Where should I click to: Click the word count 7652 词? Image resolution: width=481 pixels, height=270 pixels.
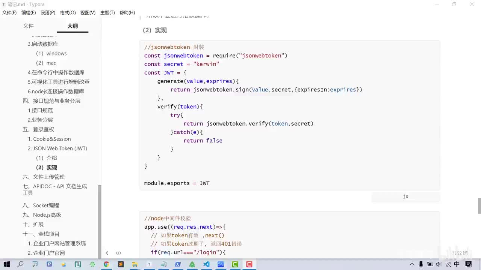[x=460, y=253]
